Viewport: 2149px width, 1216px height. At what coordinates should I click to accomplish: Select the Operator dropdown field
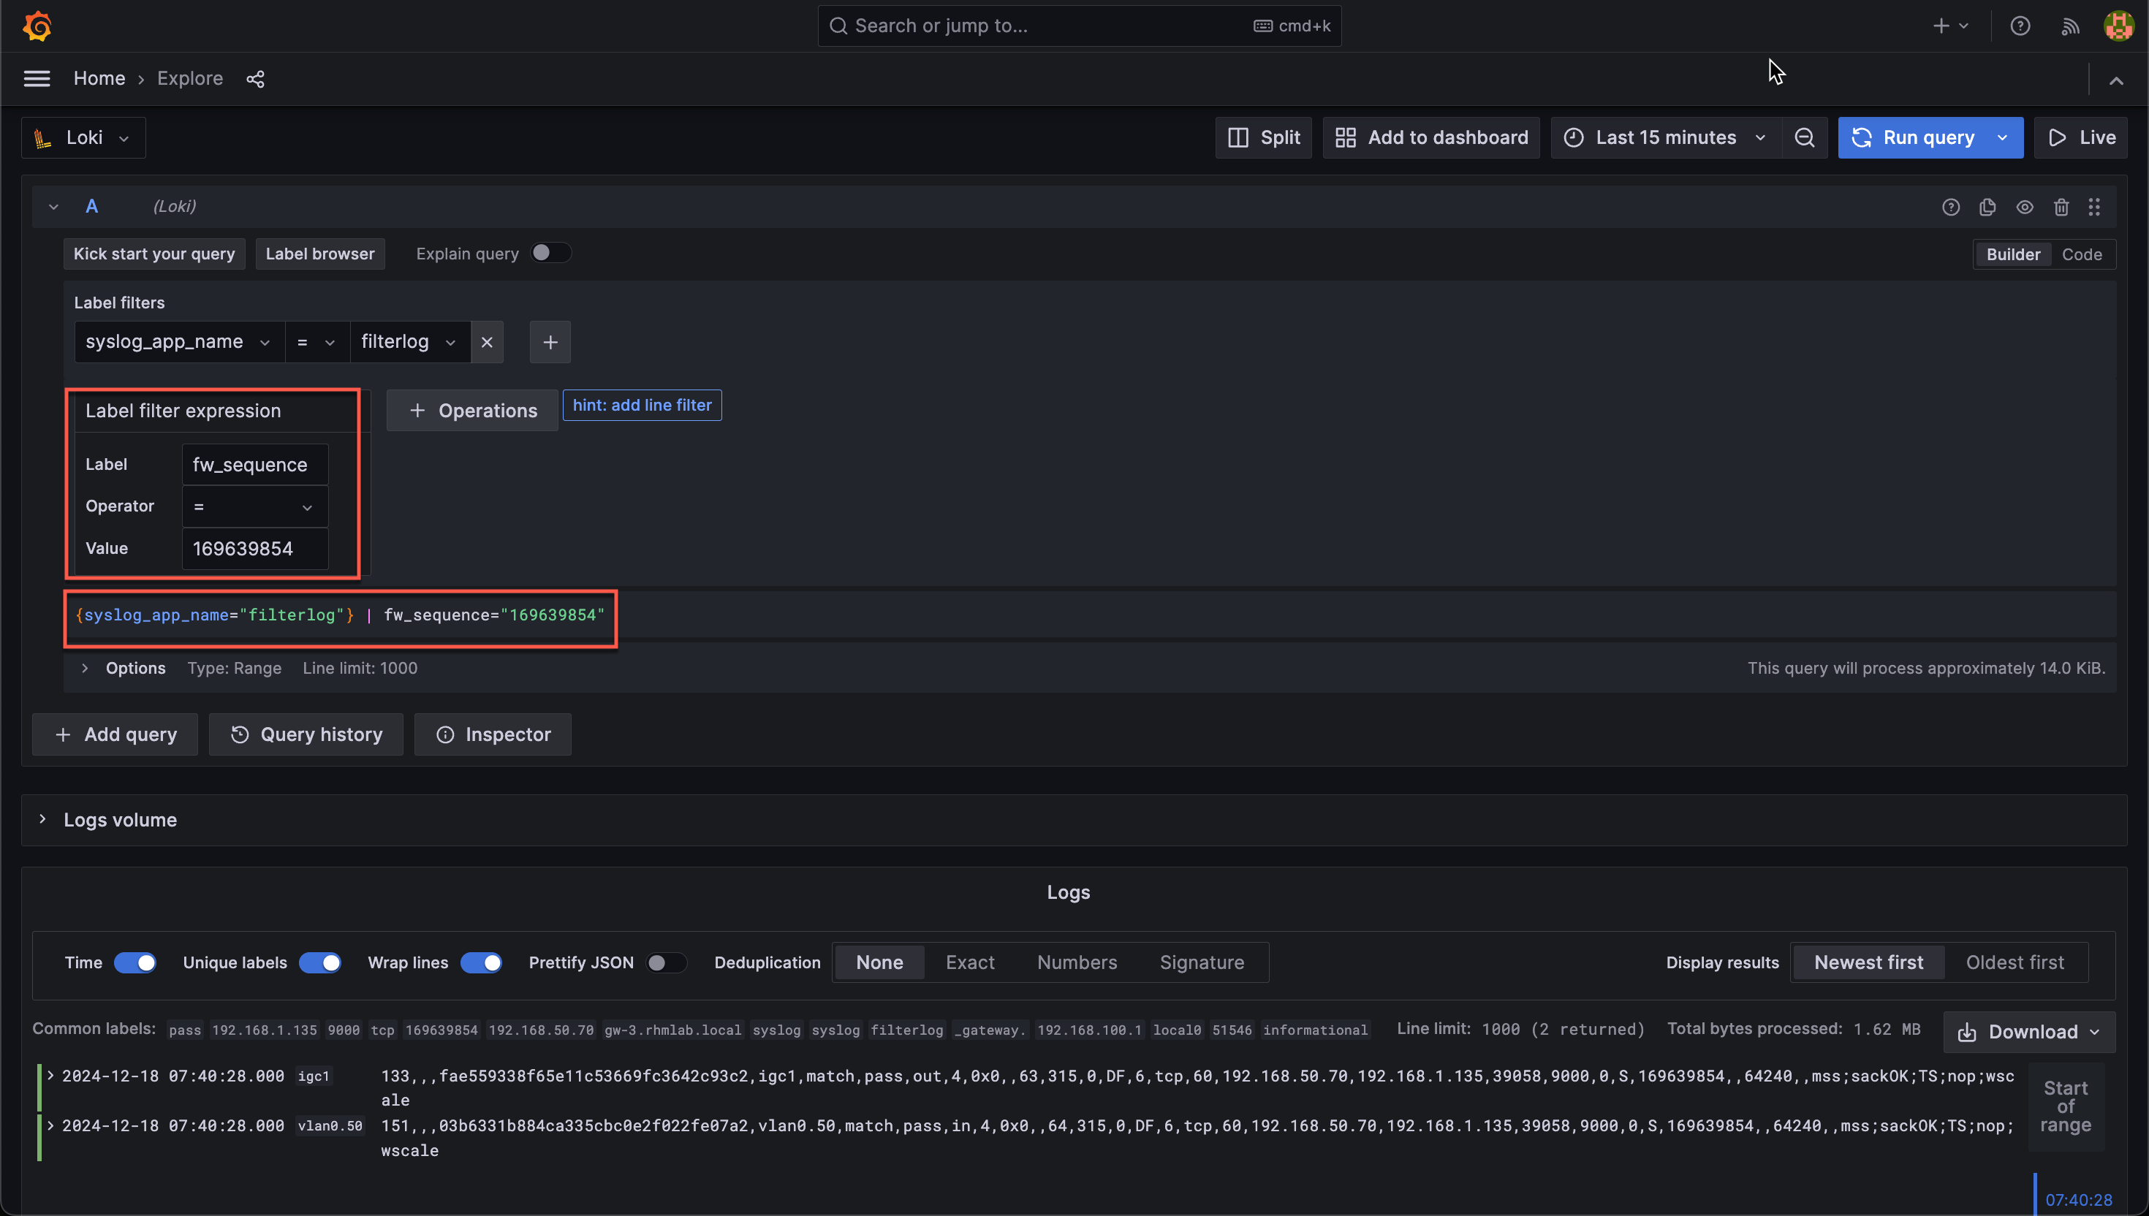pyautogui.click(x=252, y=506)
